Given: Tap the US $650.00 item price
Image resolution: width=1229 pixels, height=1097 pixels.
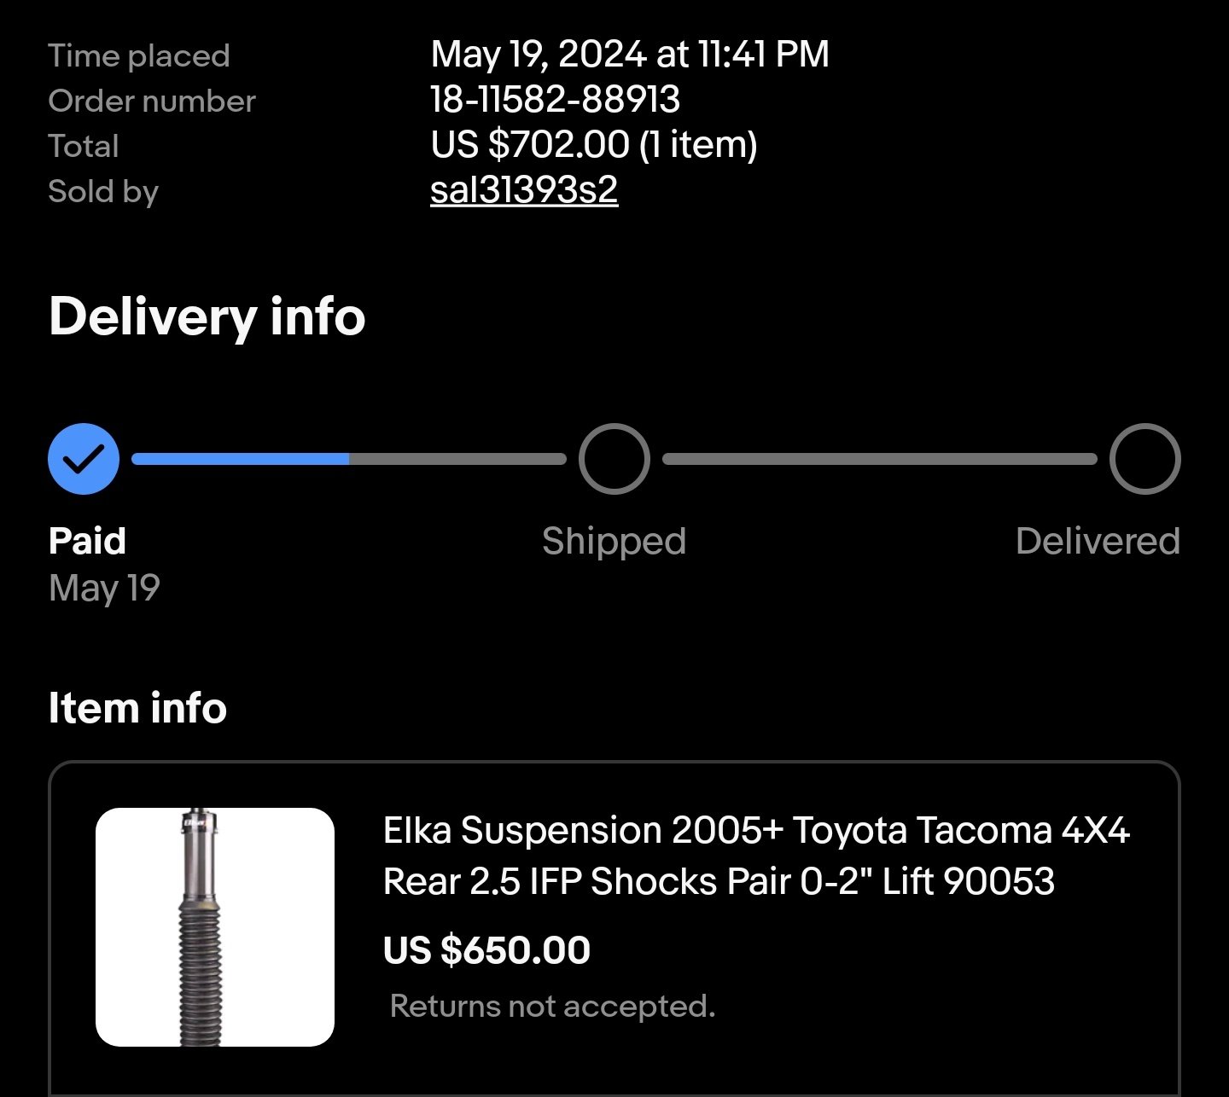Looking at the screenshot, I should (487, 949).
